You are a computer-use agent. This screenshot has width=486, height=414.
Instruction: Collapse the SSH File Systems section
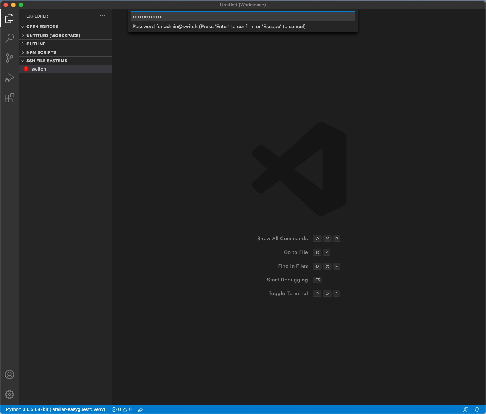[x=47, y=61]
